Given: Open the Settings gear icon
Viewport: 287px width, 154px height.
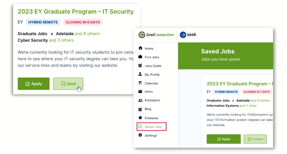Looking at the screenshot, I should tap(140, 135).
